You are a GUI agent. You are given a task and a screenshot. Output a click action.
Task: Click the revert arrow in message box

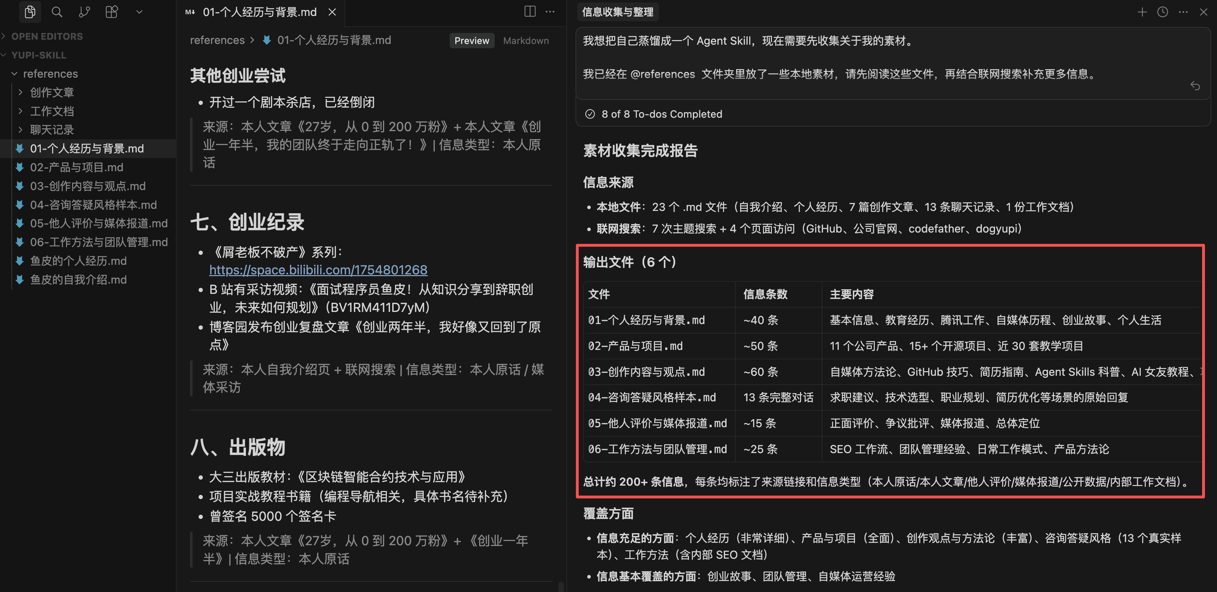[1195, 85]
